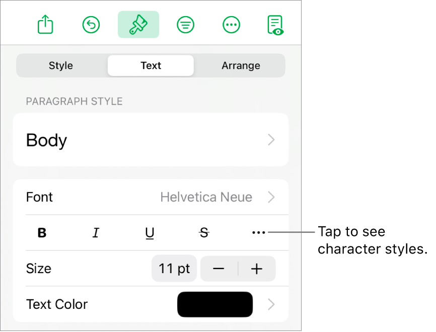436x332 pixels.
Task: Expand Text Color options chevron
Action: point(271,304)
